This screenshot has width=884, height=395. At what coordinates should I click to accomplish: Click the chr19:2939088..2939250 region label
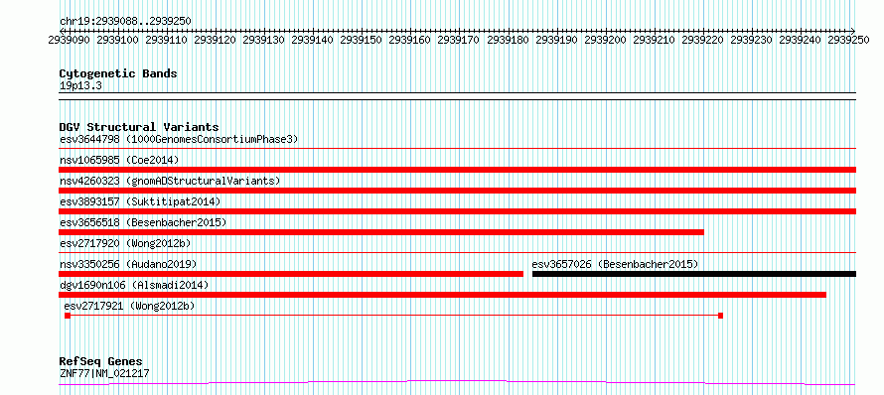[125, 21]
